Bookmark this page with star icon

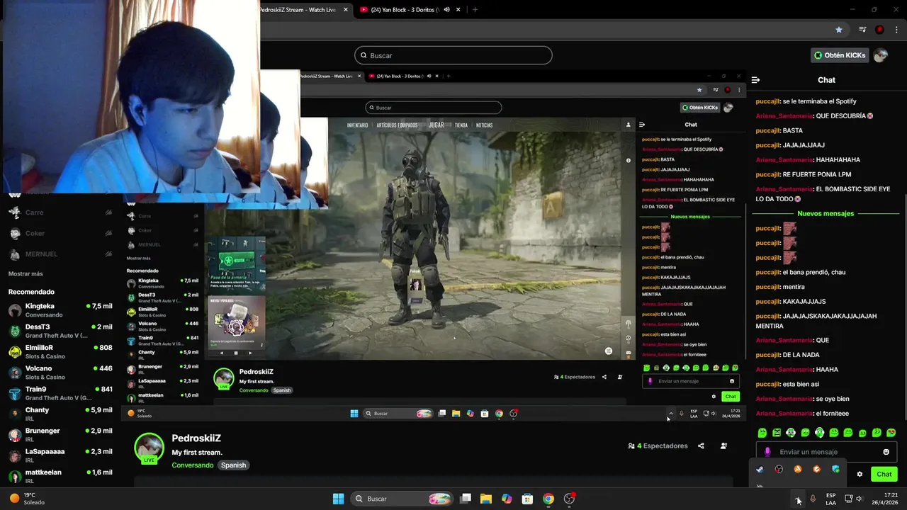point(839,30)
